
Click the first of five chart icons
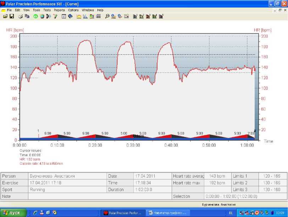[x=135, y=16]
